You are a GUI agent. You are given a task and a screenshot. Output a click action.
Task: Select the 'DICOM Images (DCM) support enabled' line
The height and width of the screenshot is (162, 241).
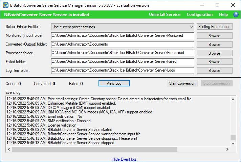pos(59,108)
